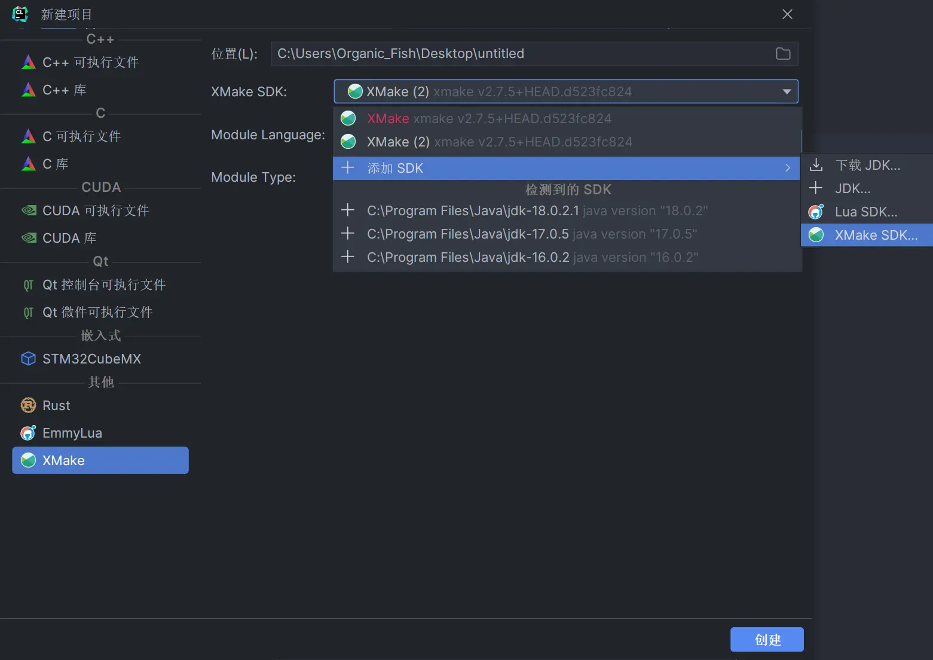Click the 位置(L): label

tap(234, 54)
